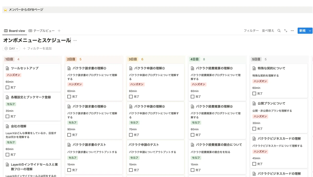Click the page icon on 会社の理解 card
Image resolution: width=313 pixels, height=177 pixels.
[8, 126]
